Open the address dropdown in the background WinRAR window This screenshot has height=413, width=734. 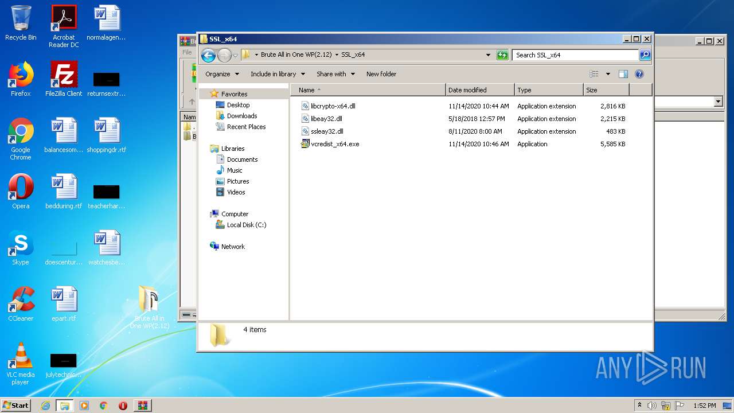click(719, 102)
